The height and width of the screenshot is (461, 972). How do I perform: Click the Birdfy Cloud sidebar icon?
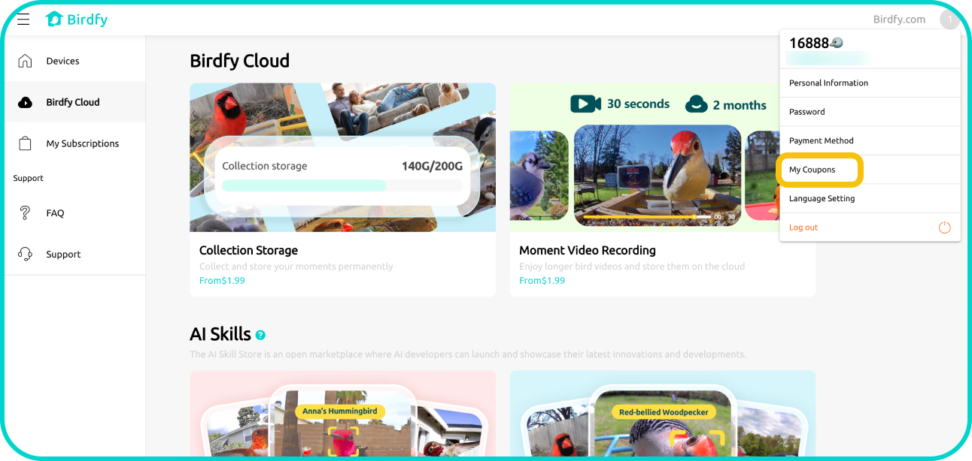pos(26,102)
